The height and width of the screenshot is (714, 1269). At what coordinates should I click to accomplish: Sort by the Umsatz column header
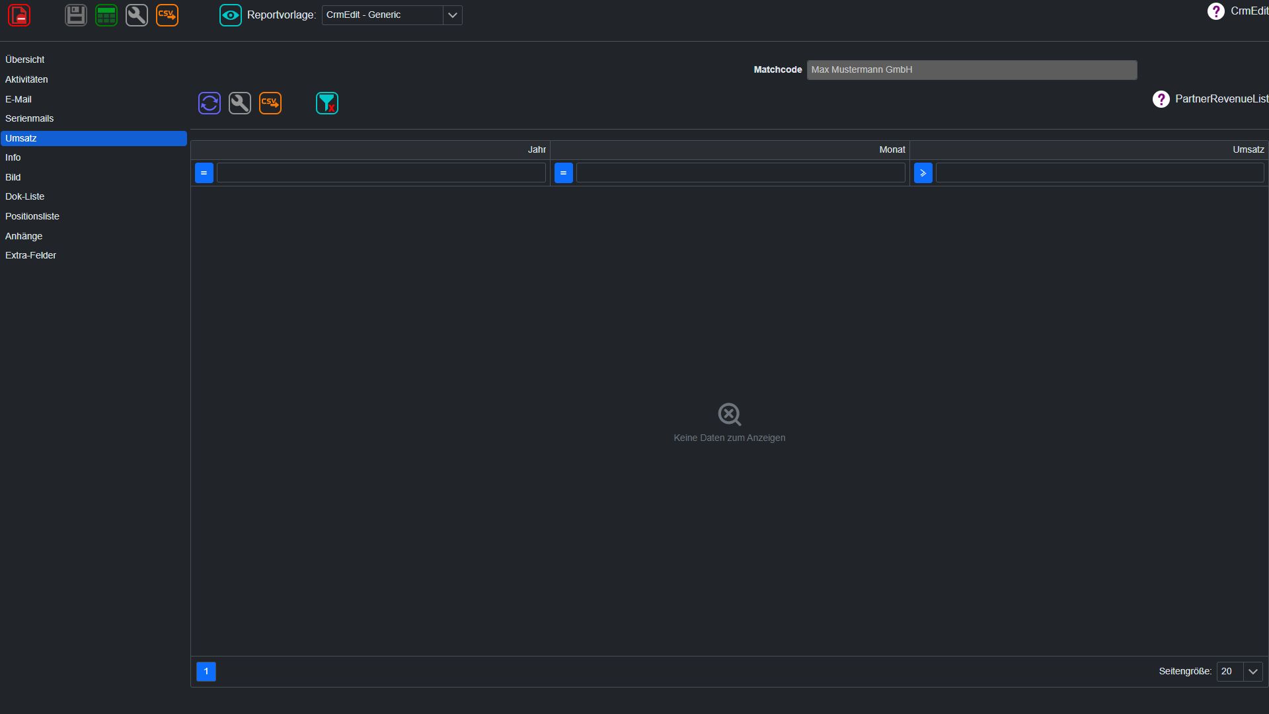1089,150
